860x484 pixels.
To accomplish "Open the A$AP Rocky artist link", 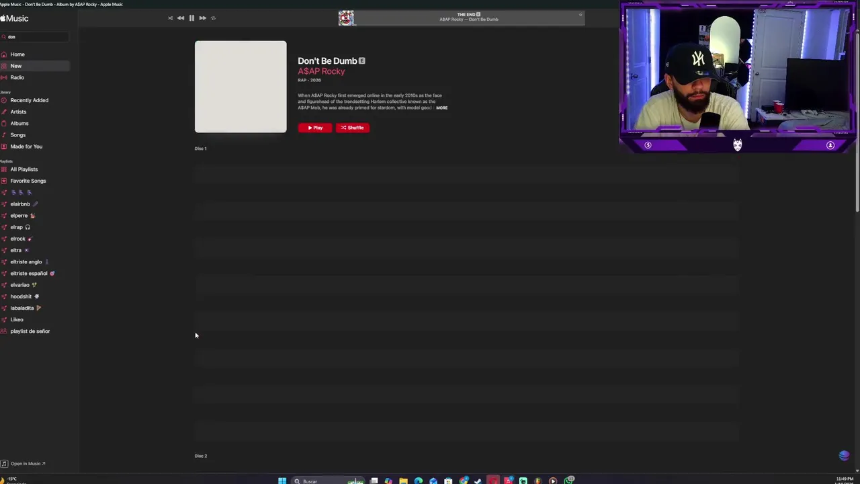I will click(x=321, y=71).
